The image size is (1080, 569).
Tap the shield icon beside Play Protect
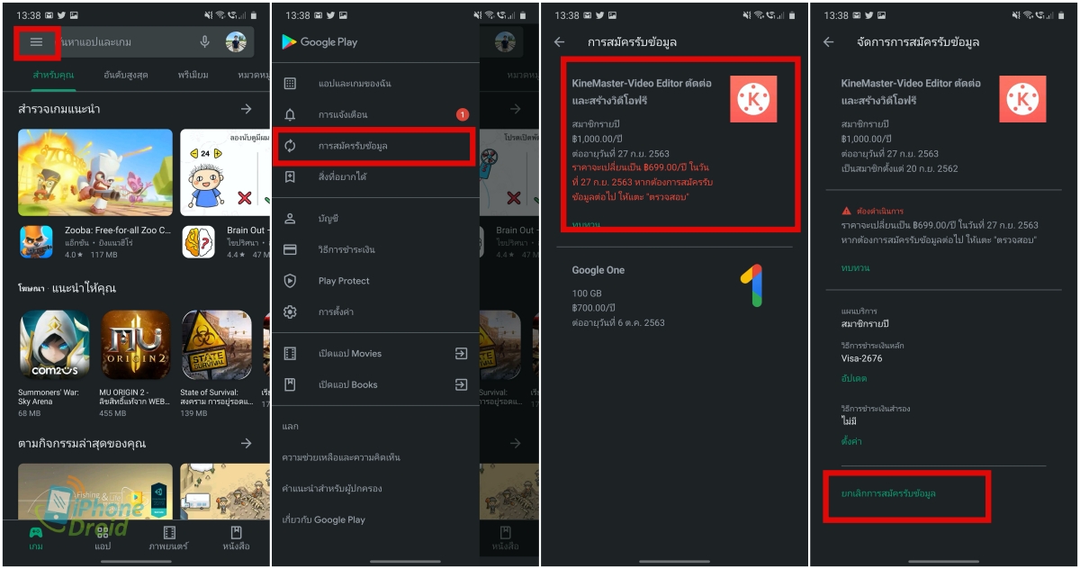pyautogui.click(x=290, y=281)
